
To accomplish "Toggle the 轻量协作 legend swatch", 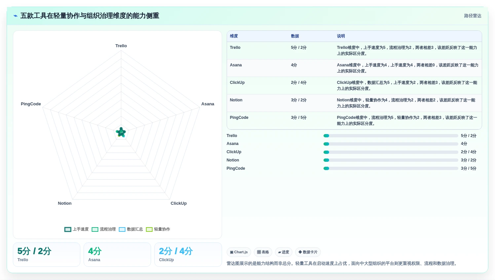I will click(149, 229).
